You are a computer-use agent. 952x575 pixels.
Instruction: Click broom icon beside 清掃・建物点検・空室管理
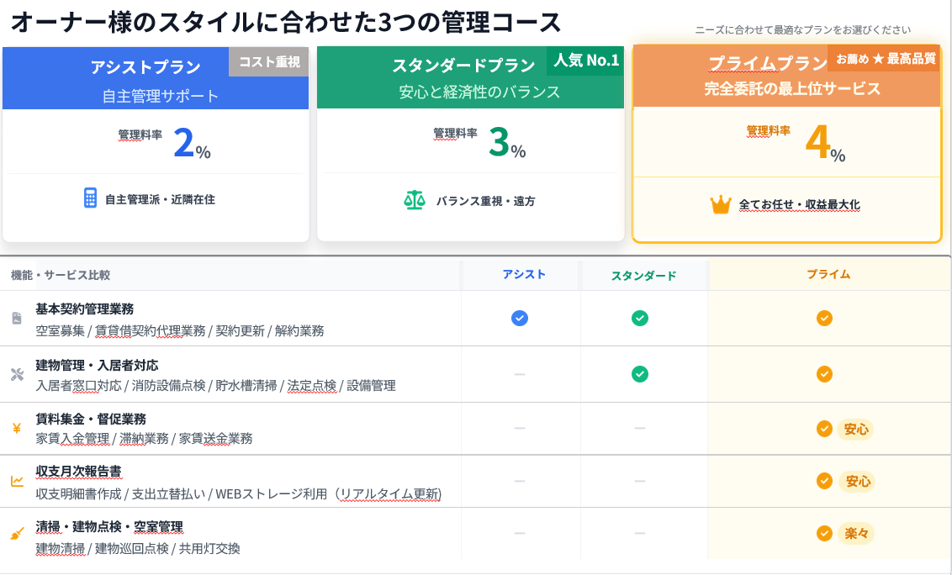click(17, 534)
